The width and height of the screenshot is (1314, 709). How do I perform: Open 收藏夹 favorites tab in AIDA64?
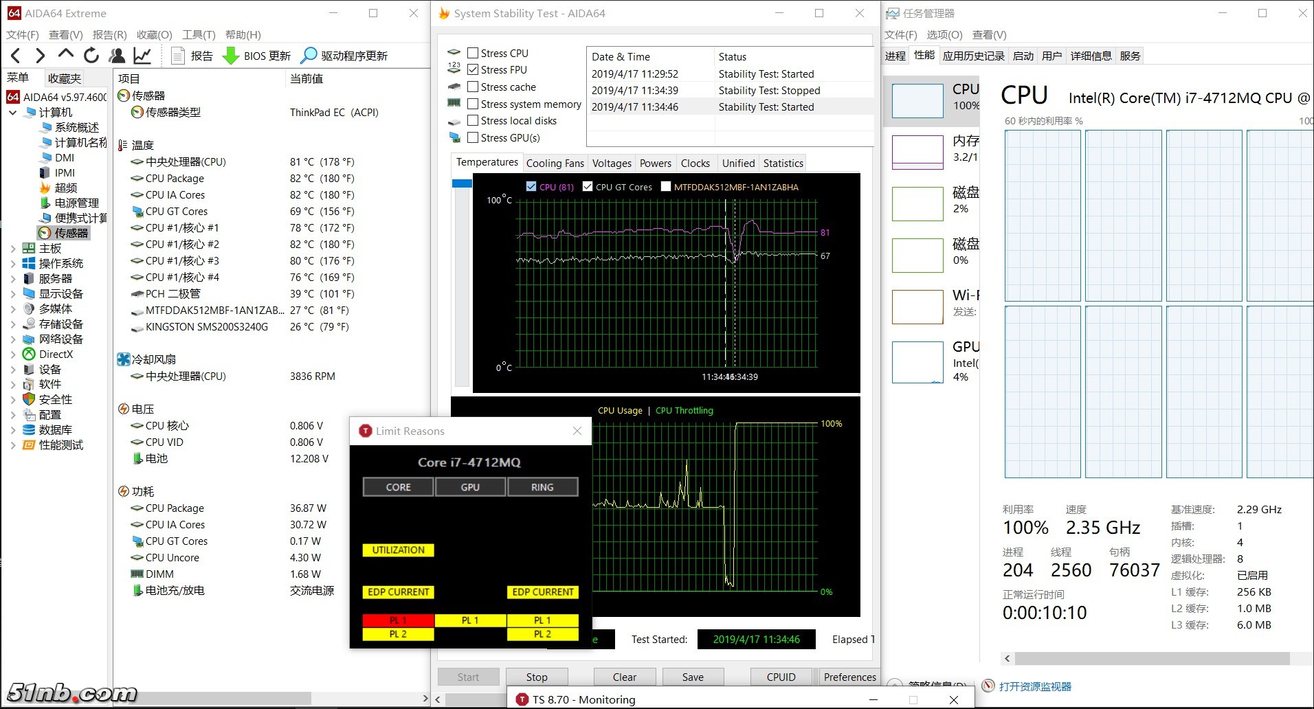tap(65, 78)
